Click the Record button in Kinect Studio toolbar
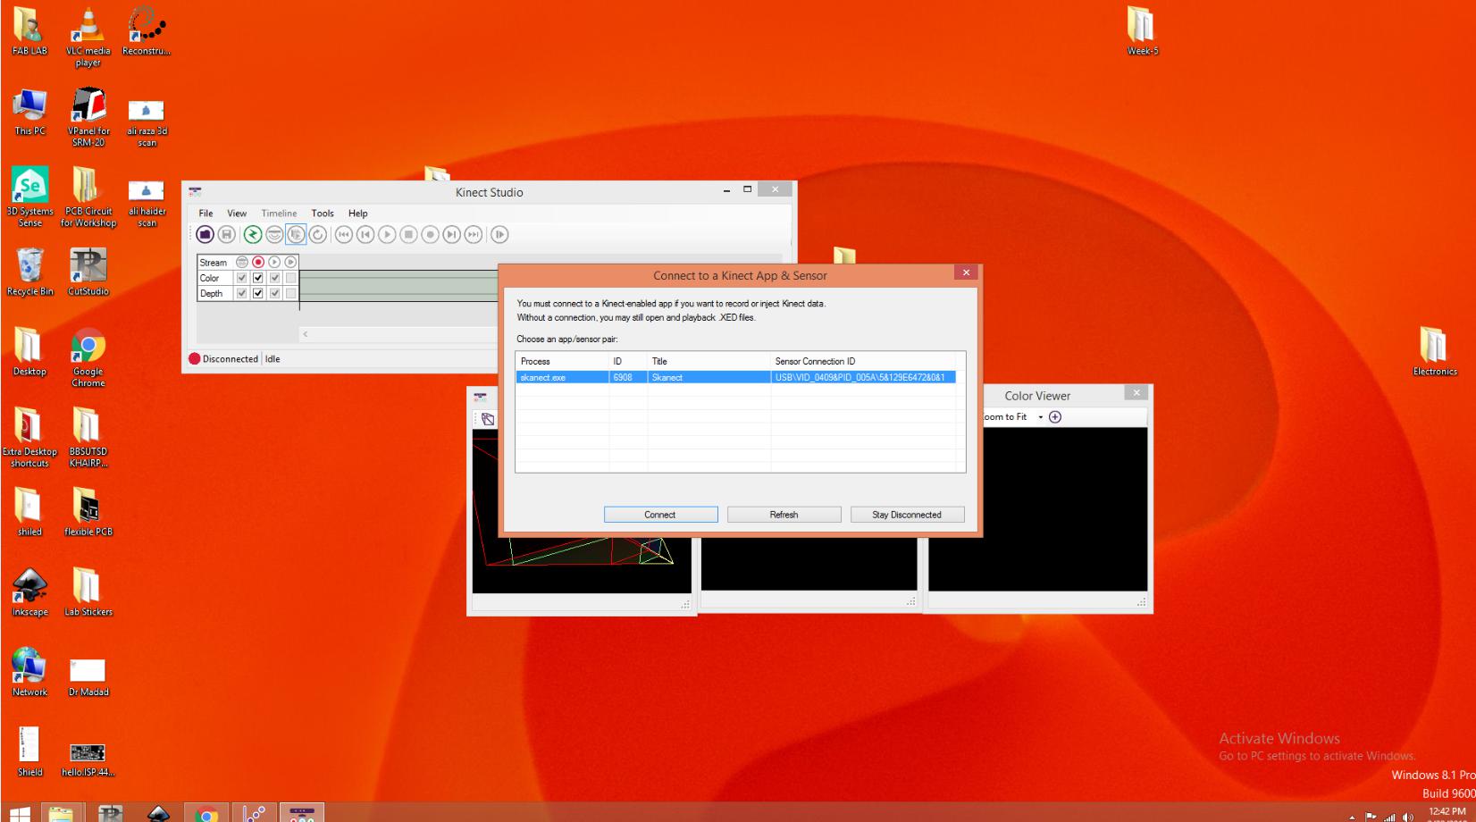Screen dimensions: 1476x822 tap(431, 234)
